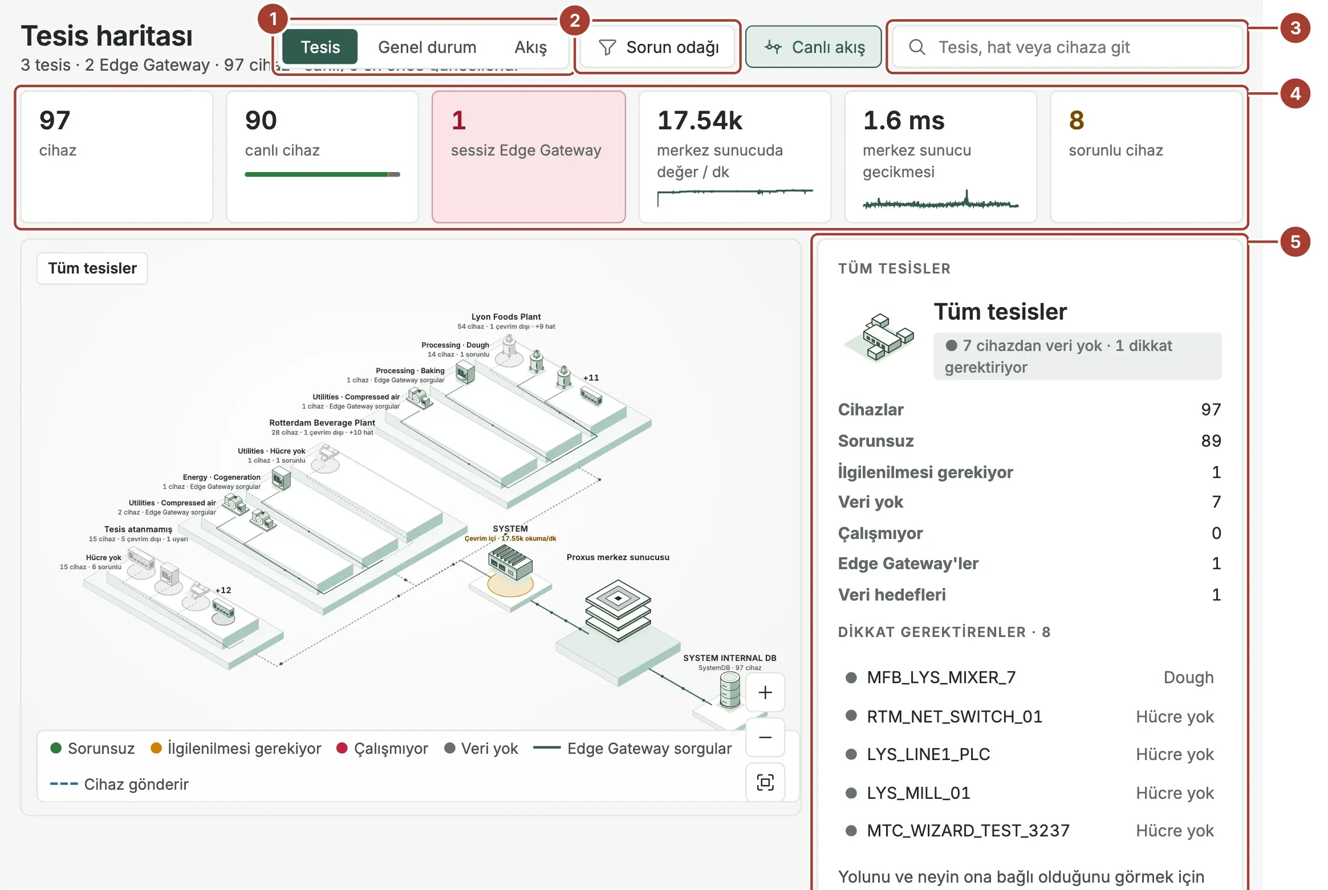Open LYS_LINE1_PLC in attention list
The image size is (1328, 890).
coord(1029,754)
